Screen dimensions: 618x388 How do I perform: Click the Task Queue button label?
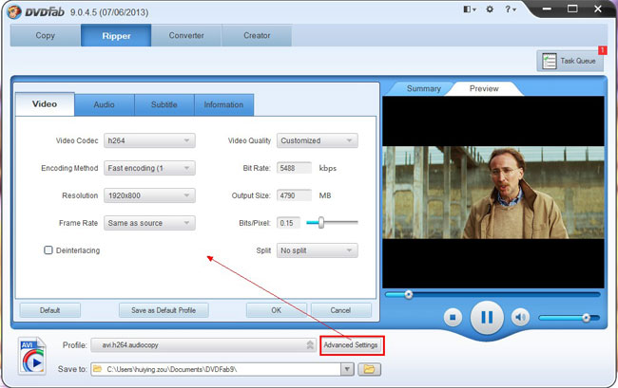click(578, 61)
